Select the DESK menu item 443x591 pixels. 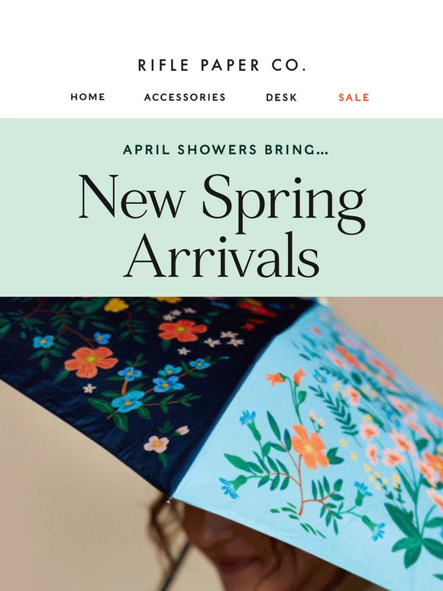pos(281,97)
